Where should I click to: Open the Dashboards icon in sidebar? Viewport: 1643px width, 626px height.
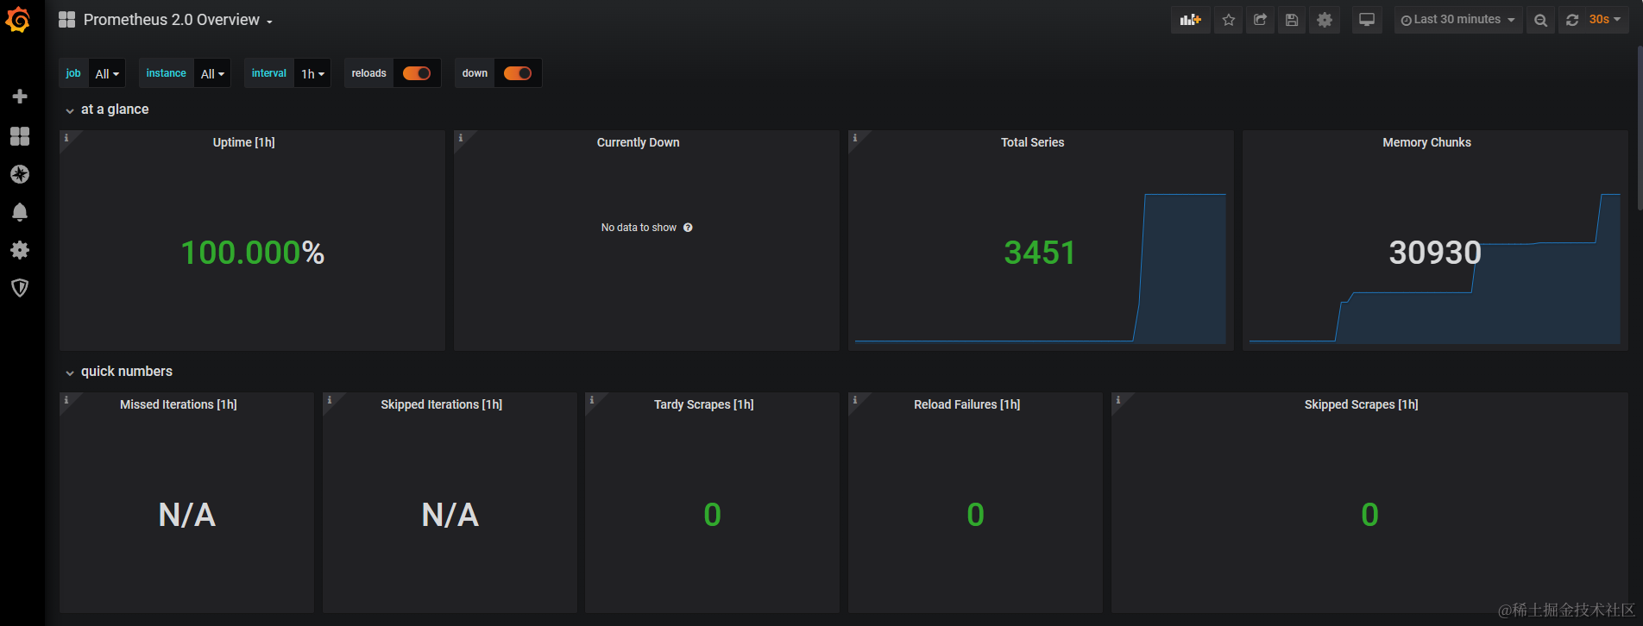(x=20, y=136)
